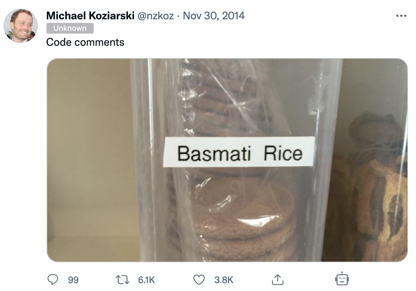416x291 pixels.
Task: Click the 99 replies count
Action: click(73, 280)
